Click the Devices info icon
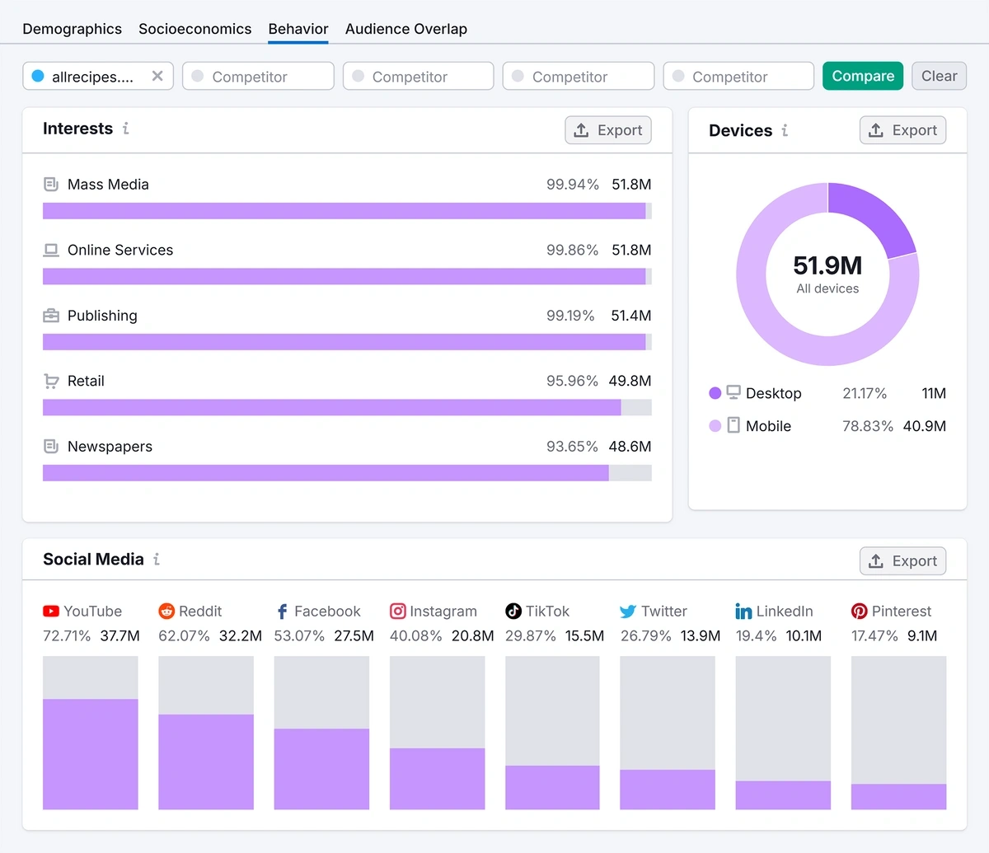The width and height of the screenshot is (989, 853). pos(785,130)
